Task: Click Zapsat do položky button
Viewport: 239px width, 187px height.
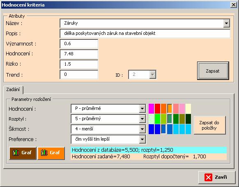Action: point(209,125)
